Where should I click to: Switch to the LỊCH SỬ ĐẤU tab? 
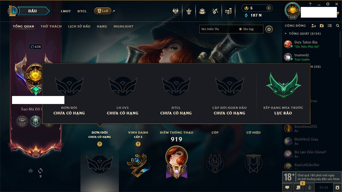click(x=79, y=26)
